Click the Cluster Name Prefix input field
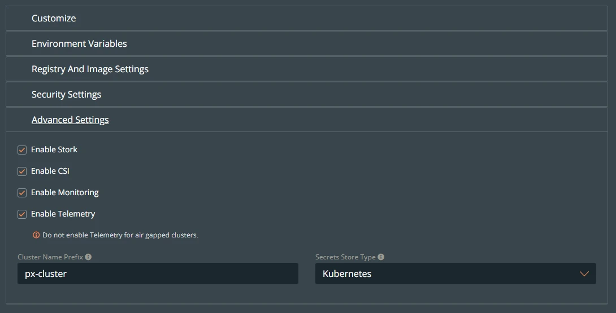This screenshot has width=616, height=313. [158, 274]
